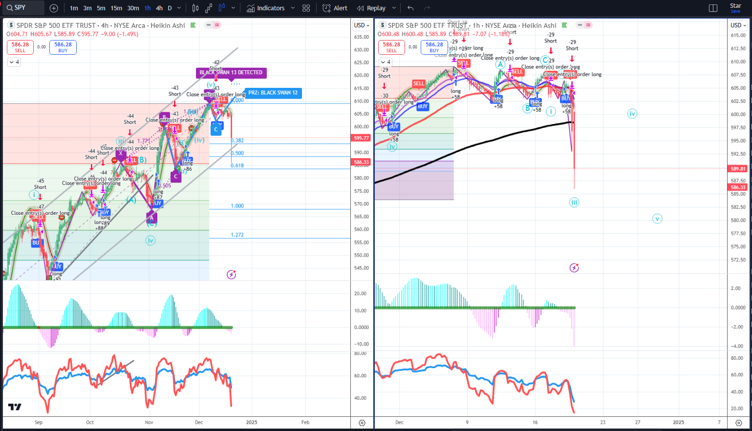The image size is (752, 431).
Task: Toggle the gray dash pill on 1h chart
Action: (x=580, y=25)
